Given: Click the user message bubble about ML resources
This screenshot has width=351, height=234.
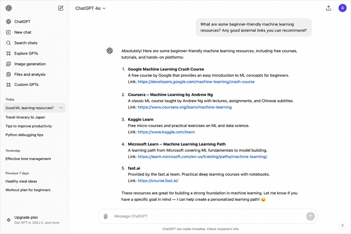Looking at the screenshot, I should (253, 27).
